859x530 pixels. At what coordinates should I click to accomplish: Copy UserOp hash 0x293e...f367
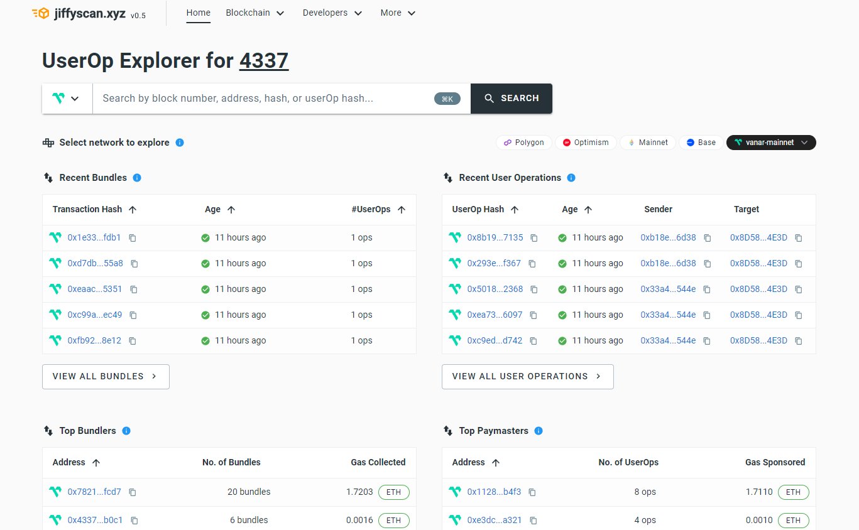click(532, 264)
